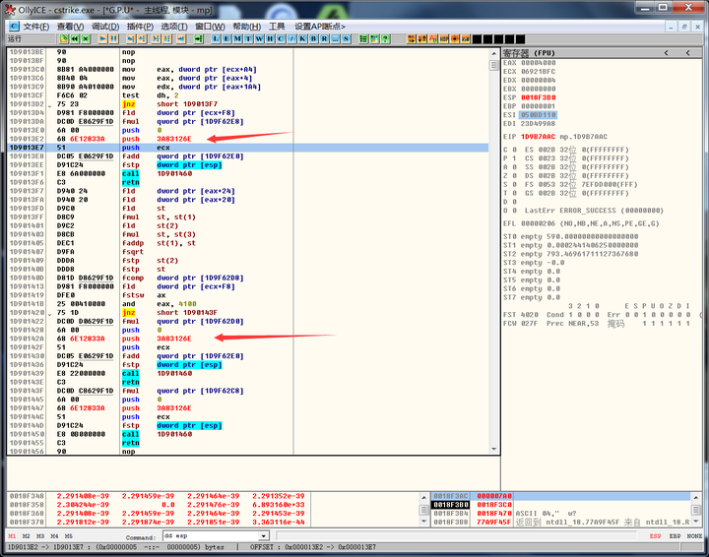Open the W (Windows) list toolbar button
Screen dimensions: 709x557
point(259,38)
